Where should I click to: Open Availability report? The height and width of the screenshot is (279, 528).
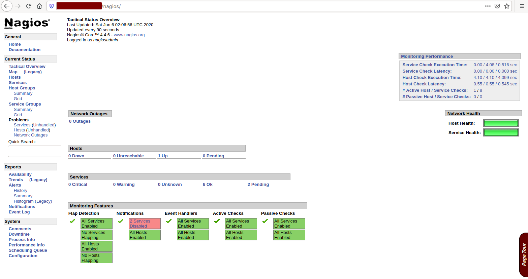click(x=20, y=174)
